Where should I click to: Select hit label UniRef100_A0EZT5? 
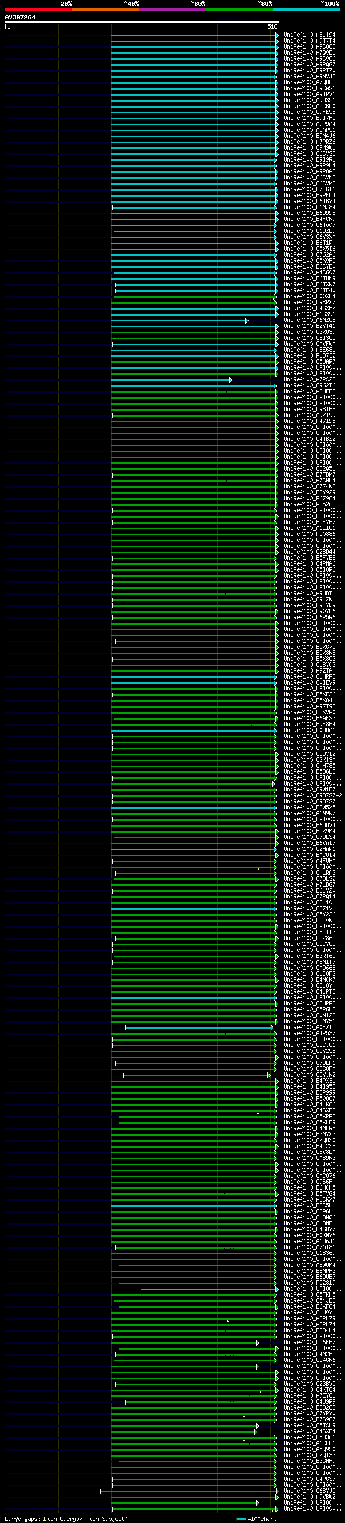309,1027
